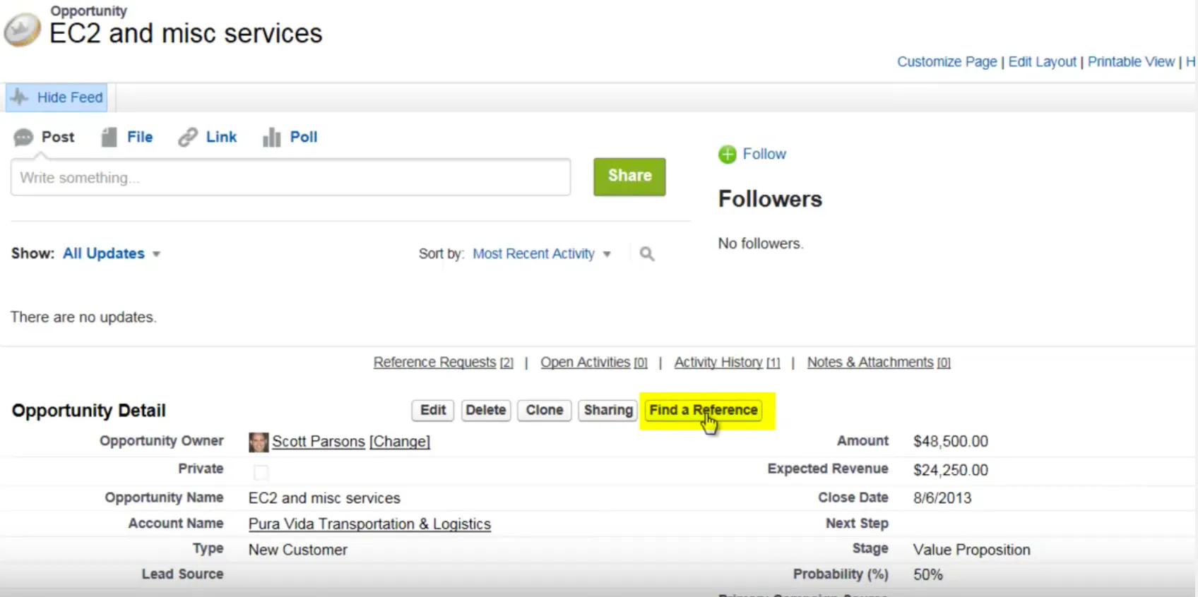Image resolution: width=1198 pixels, height=597 pixels.
Task: Click into the Write something field
Action: point(290,177)
